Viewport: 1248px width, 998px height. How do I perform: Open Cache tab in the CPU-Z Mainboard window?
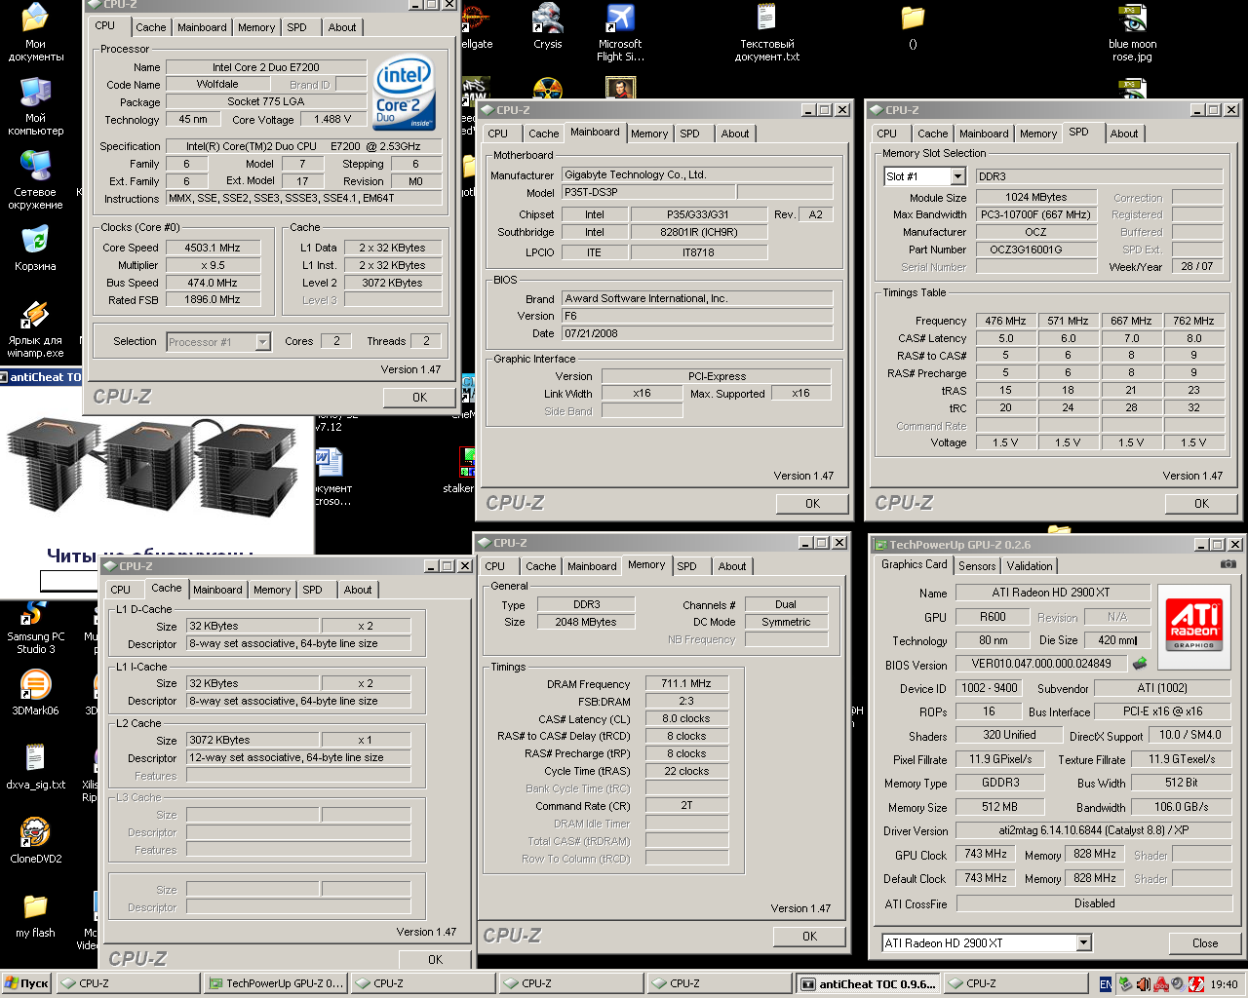tap(543, 134)
